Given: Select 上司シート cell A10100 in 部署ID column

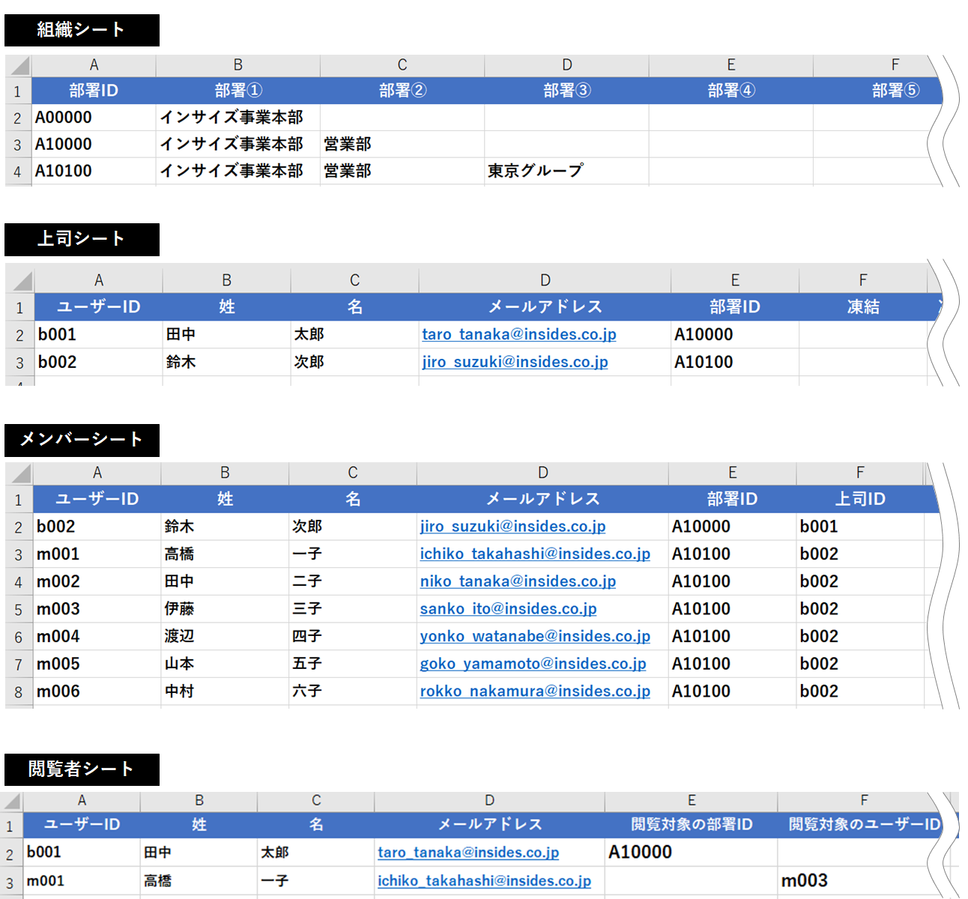Looking at the screenshot, I should pyautogui.click(x=735, y=362).
